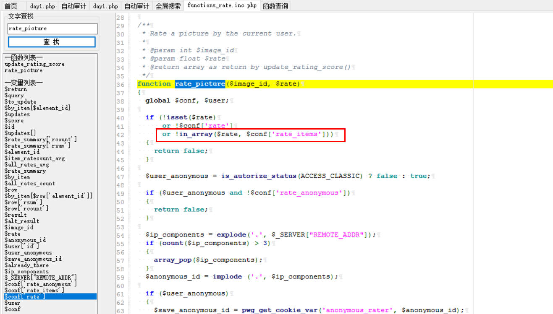This screenshot has height=314, width=553.
Task: Select $score in the variable list
Action: point(14,121)
